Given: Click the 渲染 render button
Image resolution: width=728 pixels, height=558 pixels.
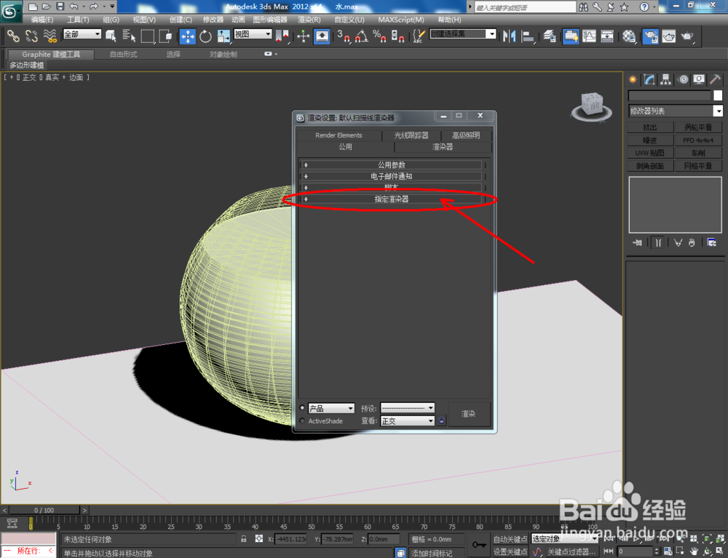Looking at the screenshot, I should click(468, 414).
